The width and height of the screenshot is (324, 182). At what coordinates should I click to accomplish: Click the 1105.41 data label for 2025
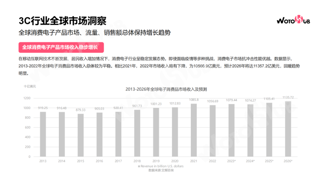[269, 99]
